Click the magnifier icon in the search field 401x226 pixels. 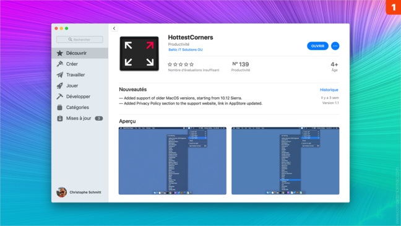[x=70, y=40]
